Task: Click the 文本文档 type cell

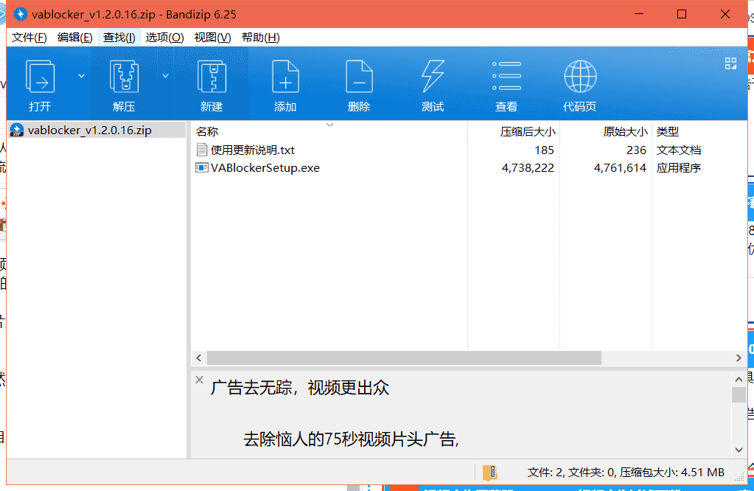Action: pos(679,150)
